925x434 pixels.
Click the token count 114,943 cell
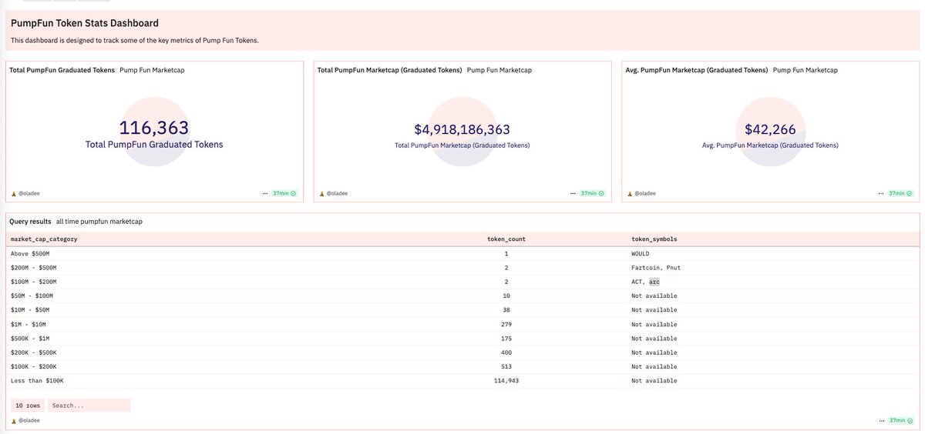coord(506,381)
